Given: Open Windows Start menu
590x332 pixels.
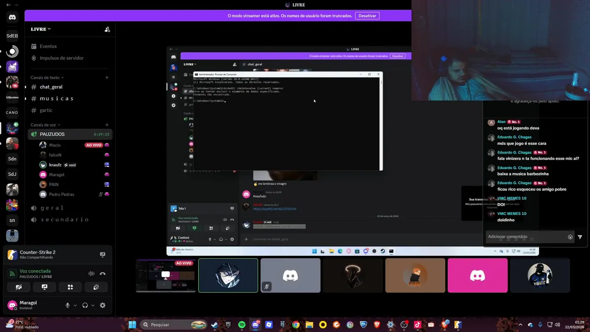Looking at the screenshot, I should click(132, 325).
